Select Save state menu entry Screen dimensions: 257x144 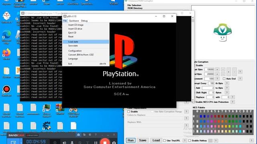86,46
